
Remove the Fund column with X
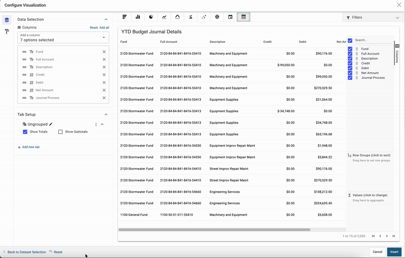(104, 52)
